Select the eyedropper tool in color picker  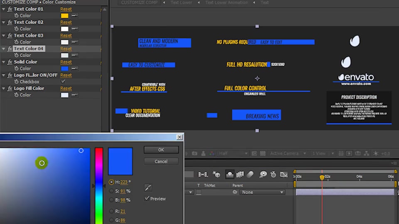point(148,187)
